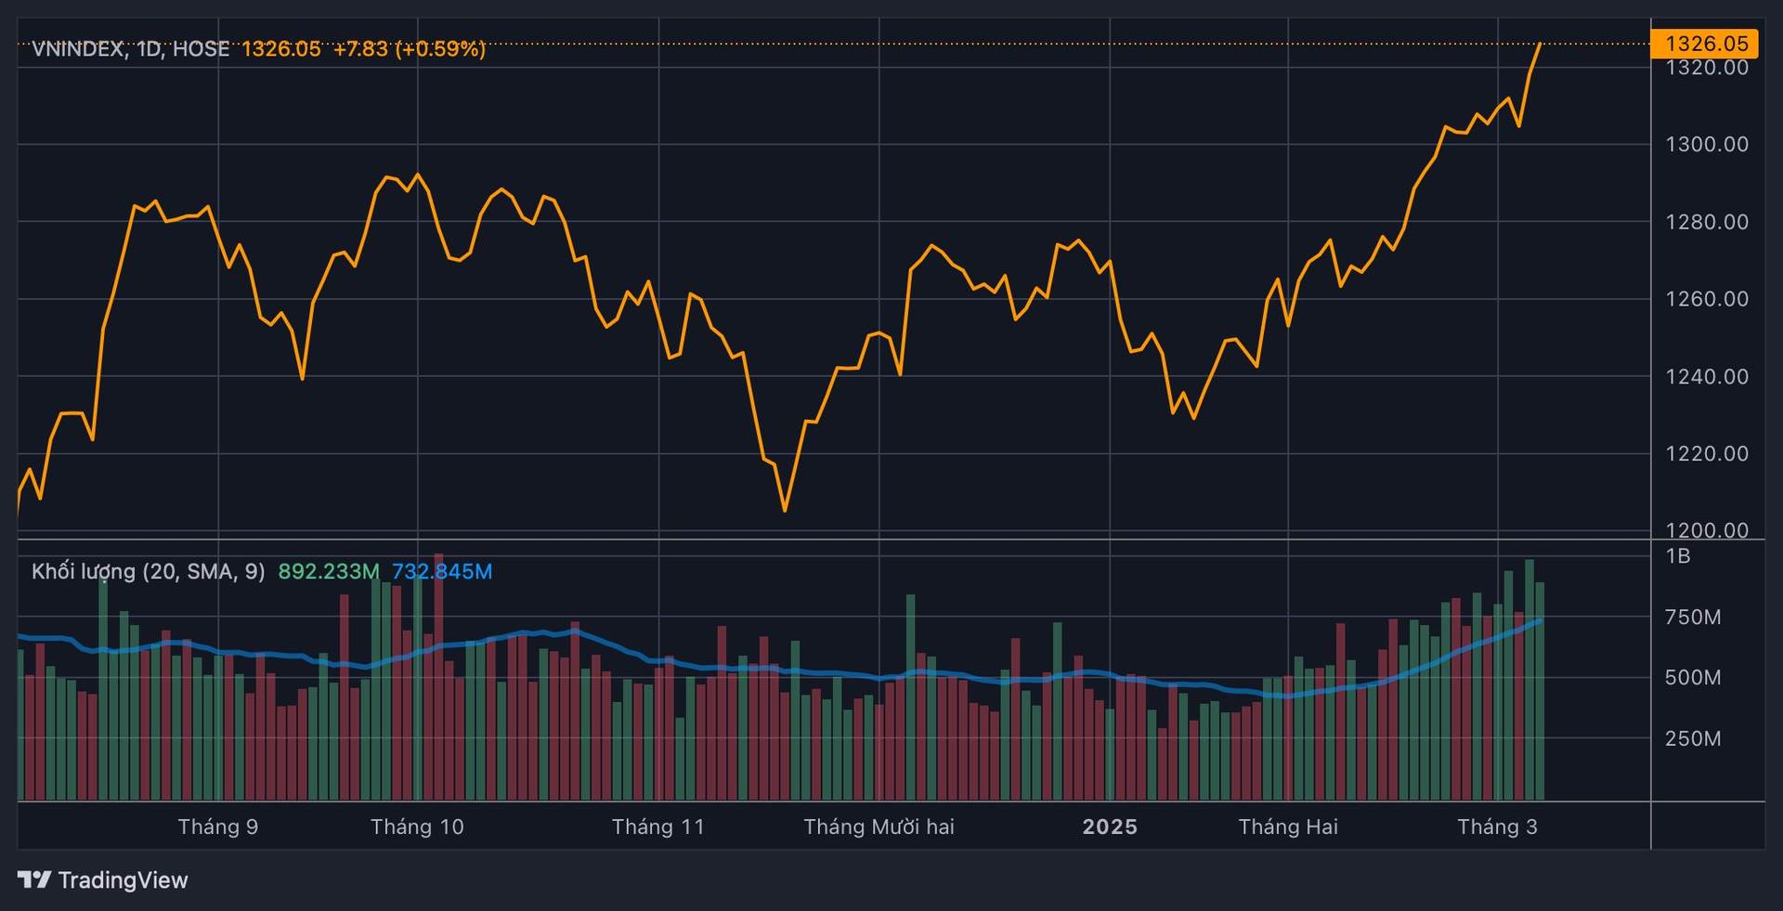Click the 1320.00 price axis label
This screenshot has height=911, width=1783.
[x=1707, y=68]
